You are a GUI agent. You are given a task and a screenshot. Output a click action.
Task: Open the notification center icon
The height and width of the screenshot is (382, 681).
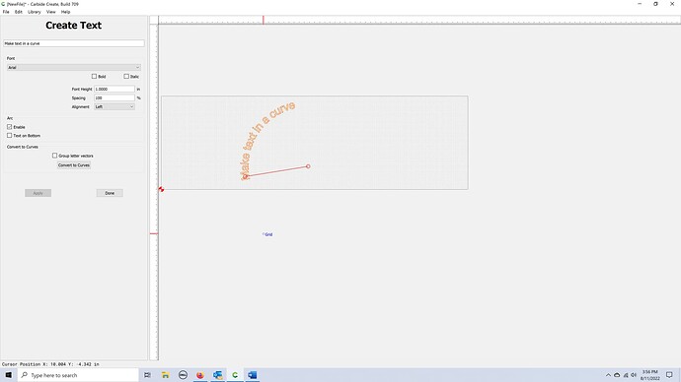(x=669, y=375)
